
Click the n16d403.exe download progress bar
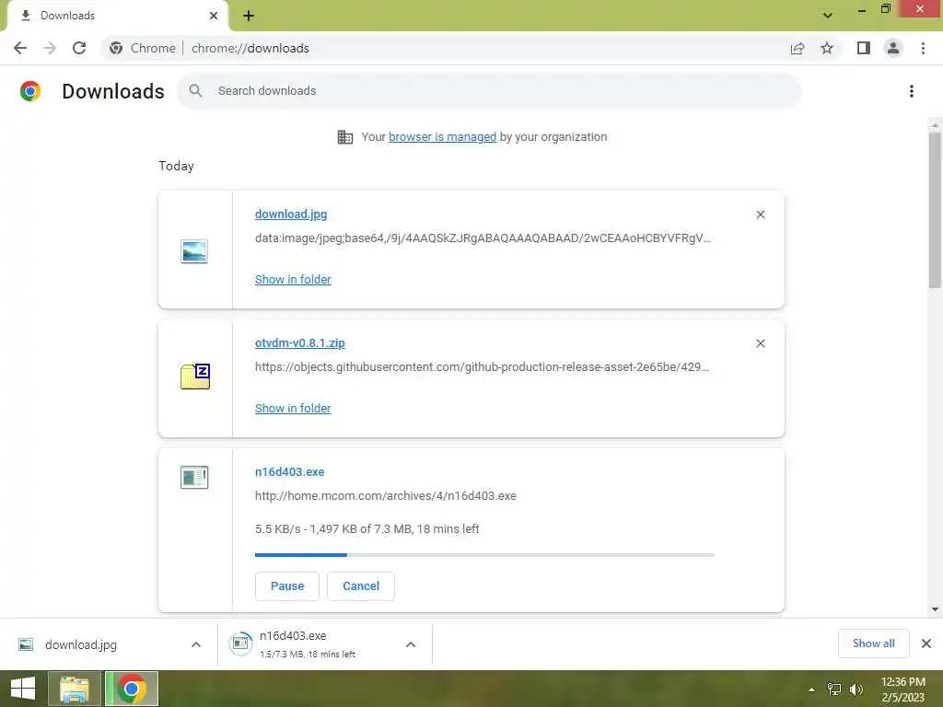(484, 555)
